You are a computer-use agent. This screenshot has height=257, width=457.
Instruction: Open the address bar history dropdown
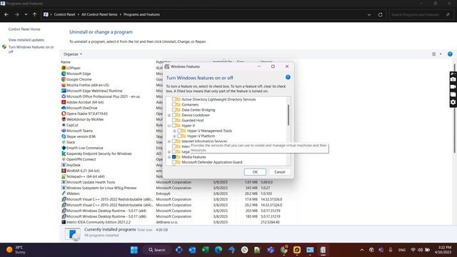click(369, 14)
